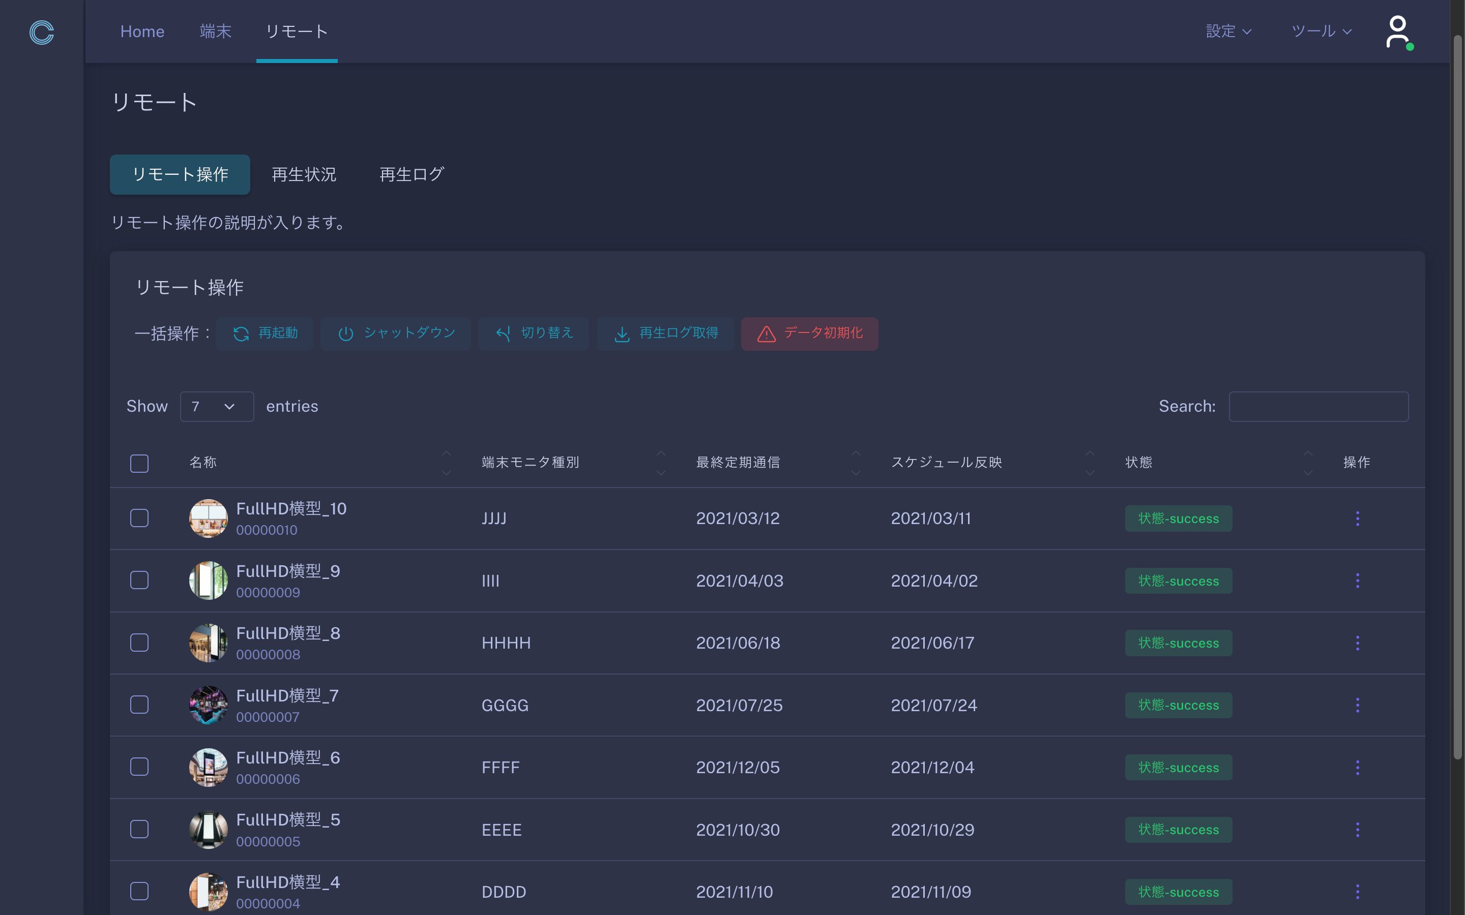Click the Search input field
Viewport: 1465px width, 915px height.
[1318, 407]
